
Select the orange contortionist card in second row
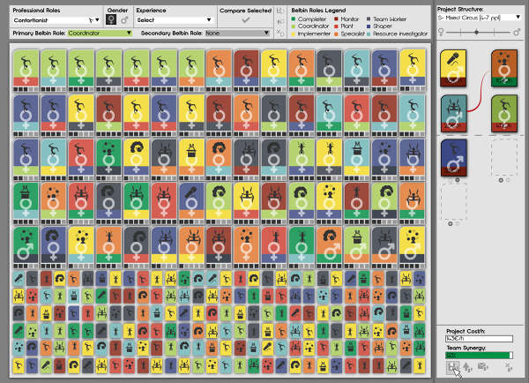coord(246,116)
